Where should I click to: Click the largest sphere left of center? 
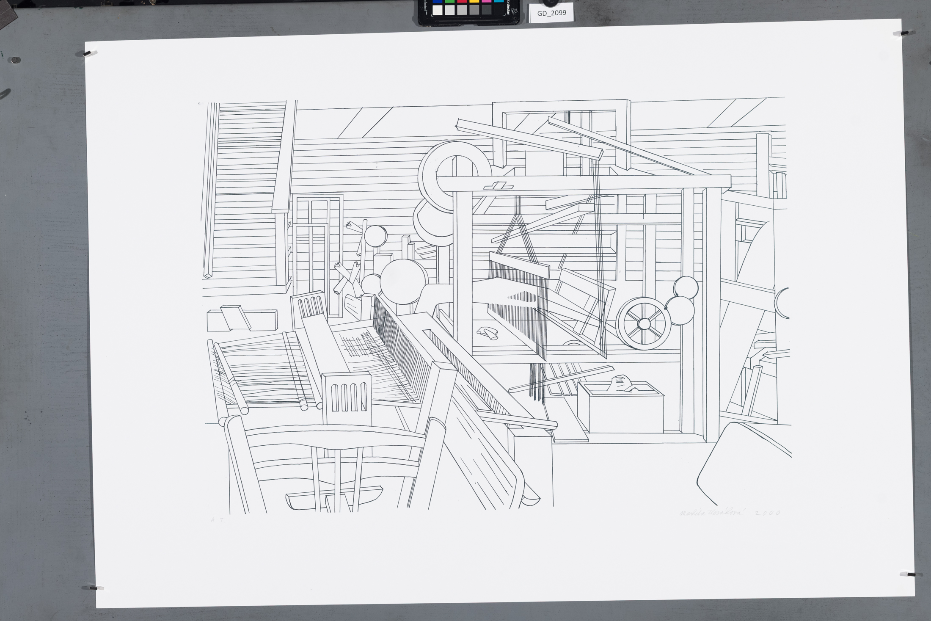click(403, 282)
